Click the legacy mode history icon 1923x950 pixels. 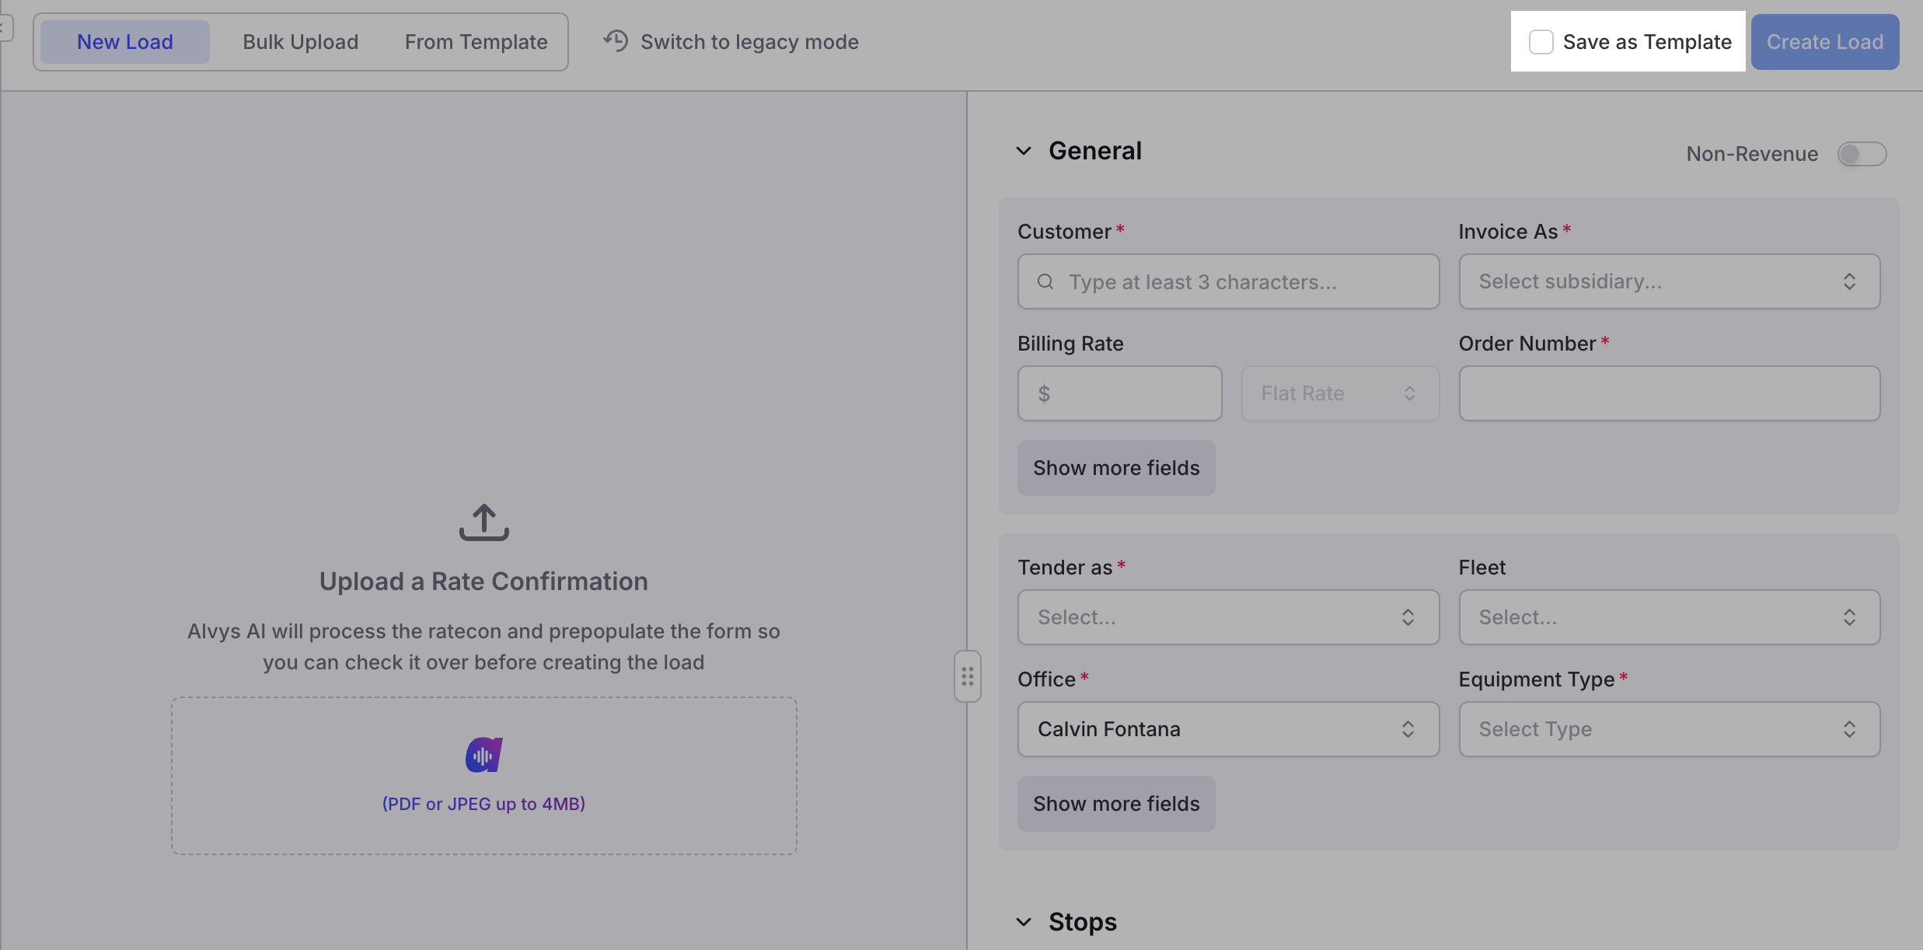click(x=616, y=41)
